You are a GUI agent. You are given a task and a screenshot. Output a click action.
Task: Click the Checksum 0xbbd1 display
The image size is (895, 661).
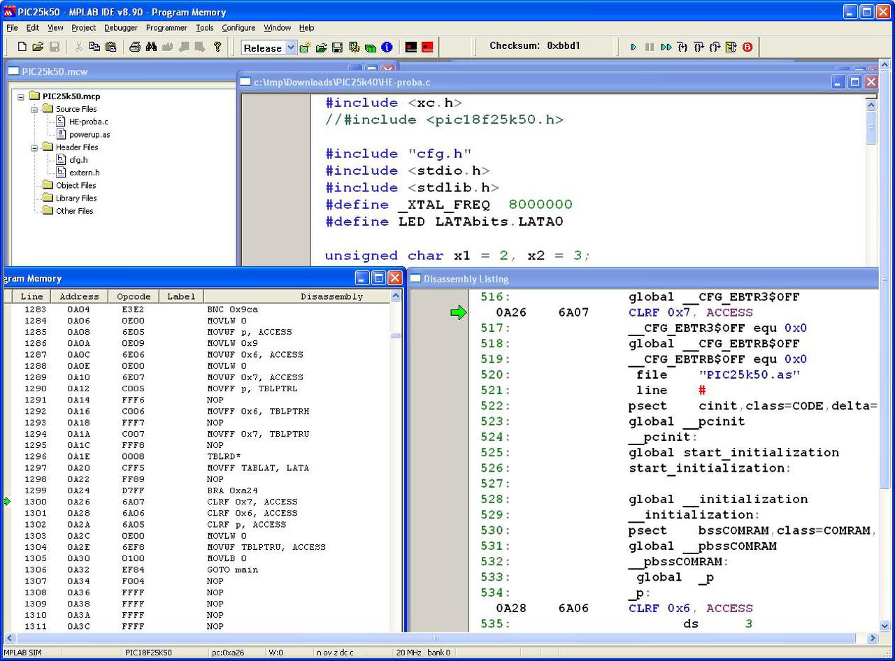(x=535, y=46)
